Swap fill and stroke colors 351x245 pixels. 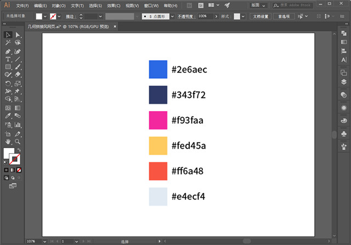pos(19,149)
